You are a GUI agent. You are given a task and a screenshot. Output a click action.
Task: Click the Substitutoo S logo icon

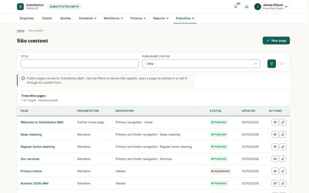20,7
